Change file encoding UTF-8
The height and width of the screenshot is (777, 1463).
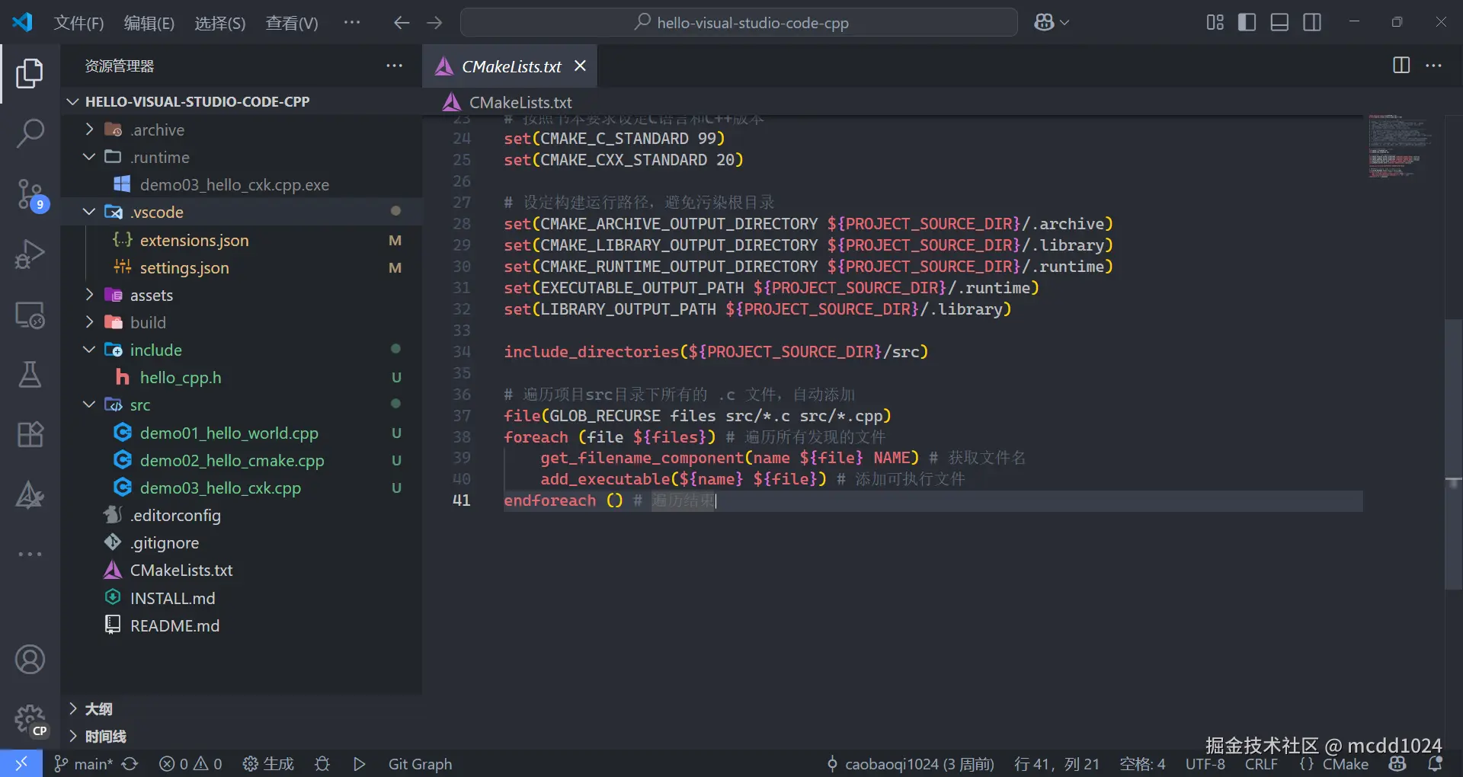(x=1205, y=764)
